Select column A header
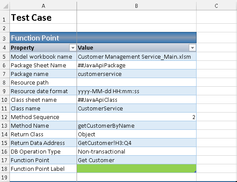Viewport: 237px width, 182px height. point(43,6)
